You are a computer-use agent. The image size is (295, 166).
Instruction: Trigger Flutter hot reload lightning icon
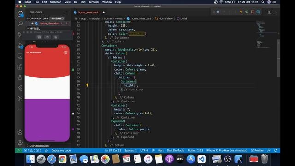click(241, 12)
